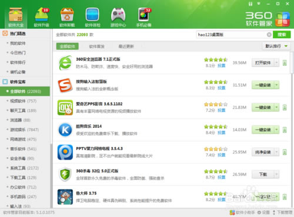Switch to the 软件首发 tab

97,46
